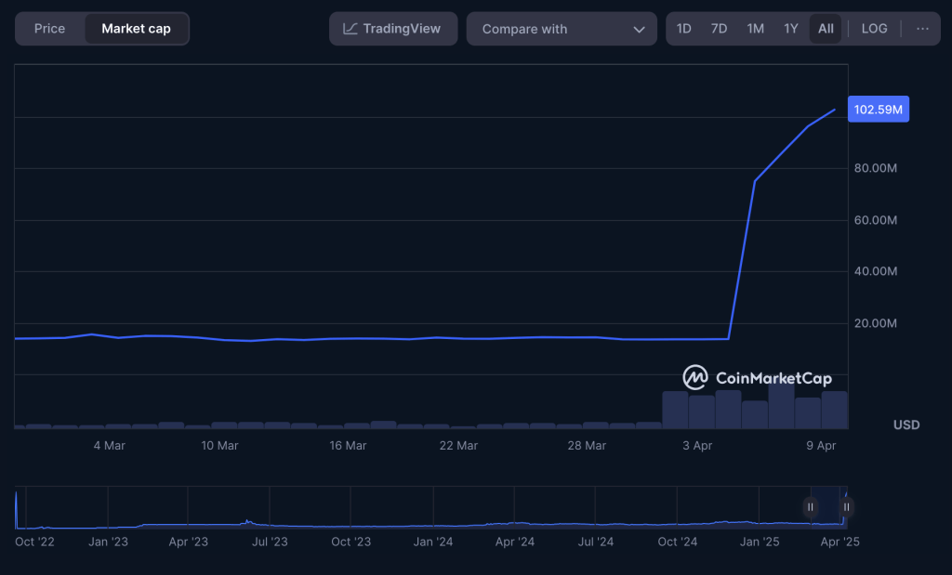
Task: Select the 1D timeframe
Action: [683, 28]
